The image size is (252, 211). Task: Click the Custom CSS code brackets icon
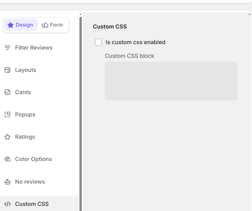point(7,204)
